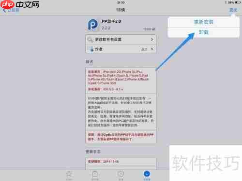This screenshot has width=242, height=181.
Task: Open the 变更 changes clock tab
Action: (121, 175)
